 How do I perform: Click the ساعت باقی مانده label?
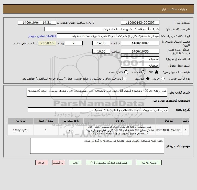25,43
